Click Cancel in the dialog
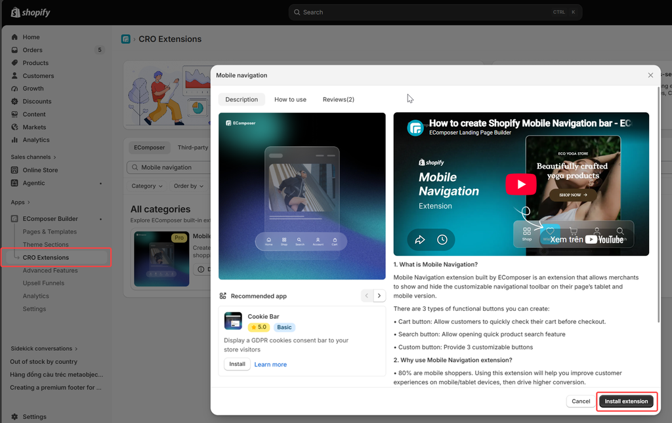 click(581, 401)
